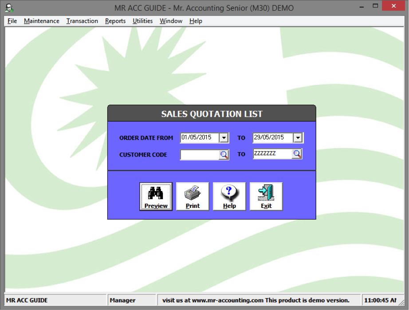The width and height of the screenshot is (409, 310).
Task: Open the order date to calendar dropdown
Action: 298,137
